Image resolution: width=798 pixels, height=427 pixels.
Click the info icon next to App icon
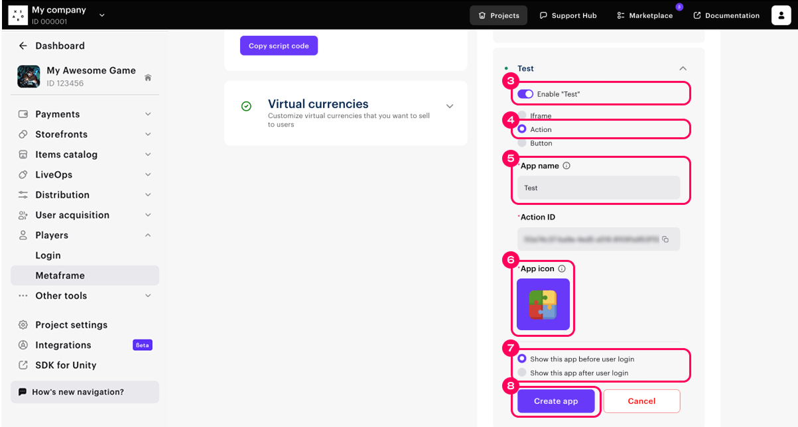tap(562, 269)
